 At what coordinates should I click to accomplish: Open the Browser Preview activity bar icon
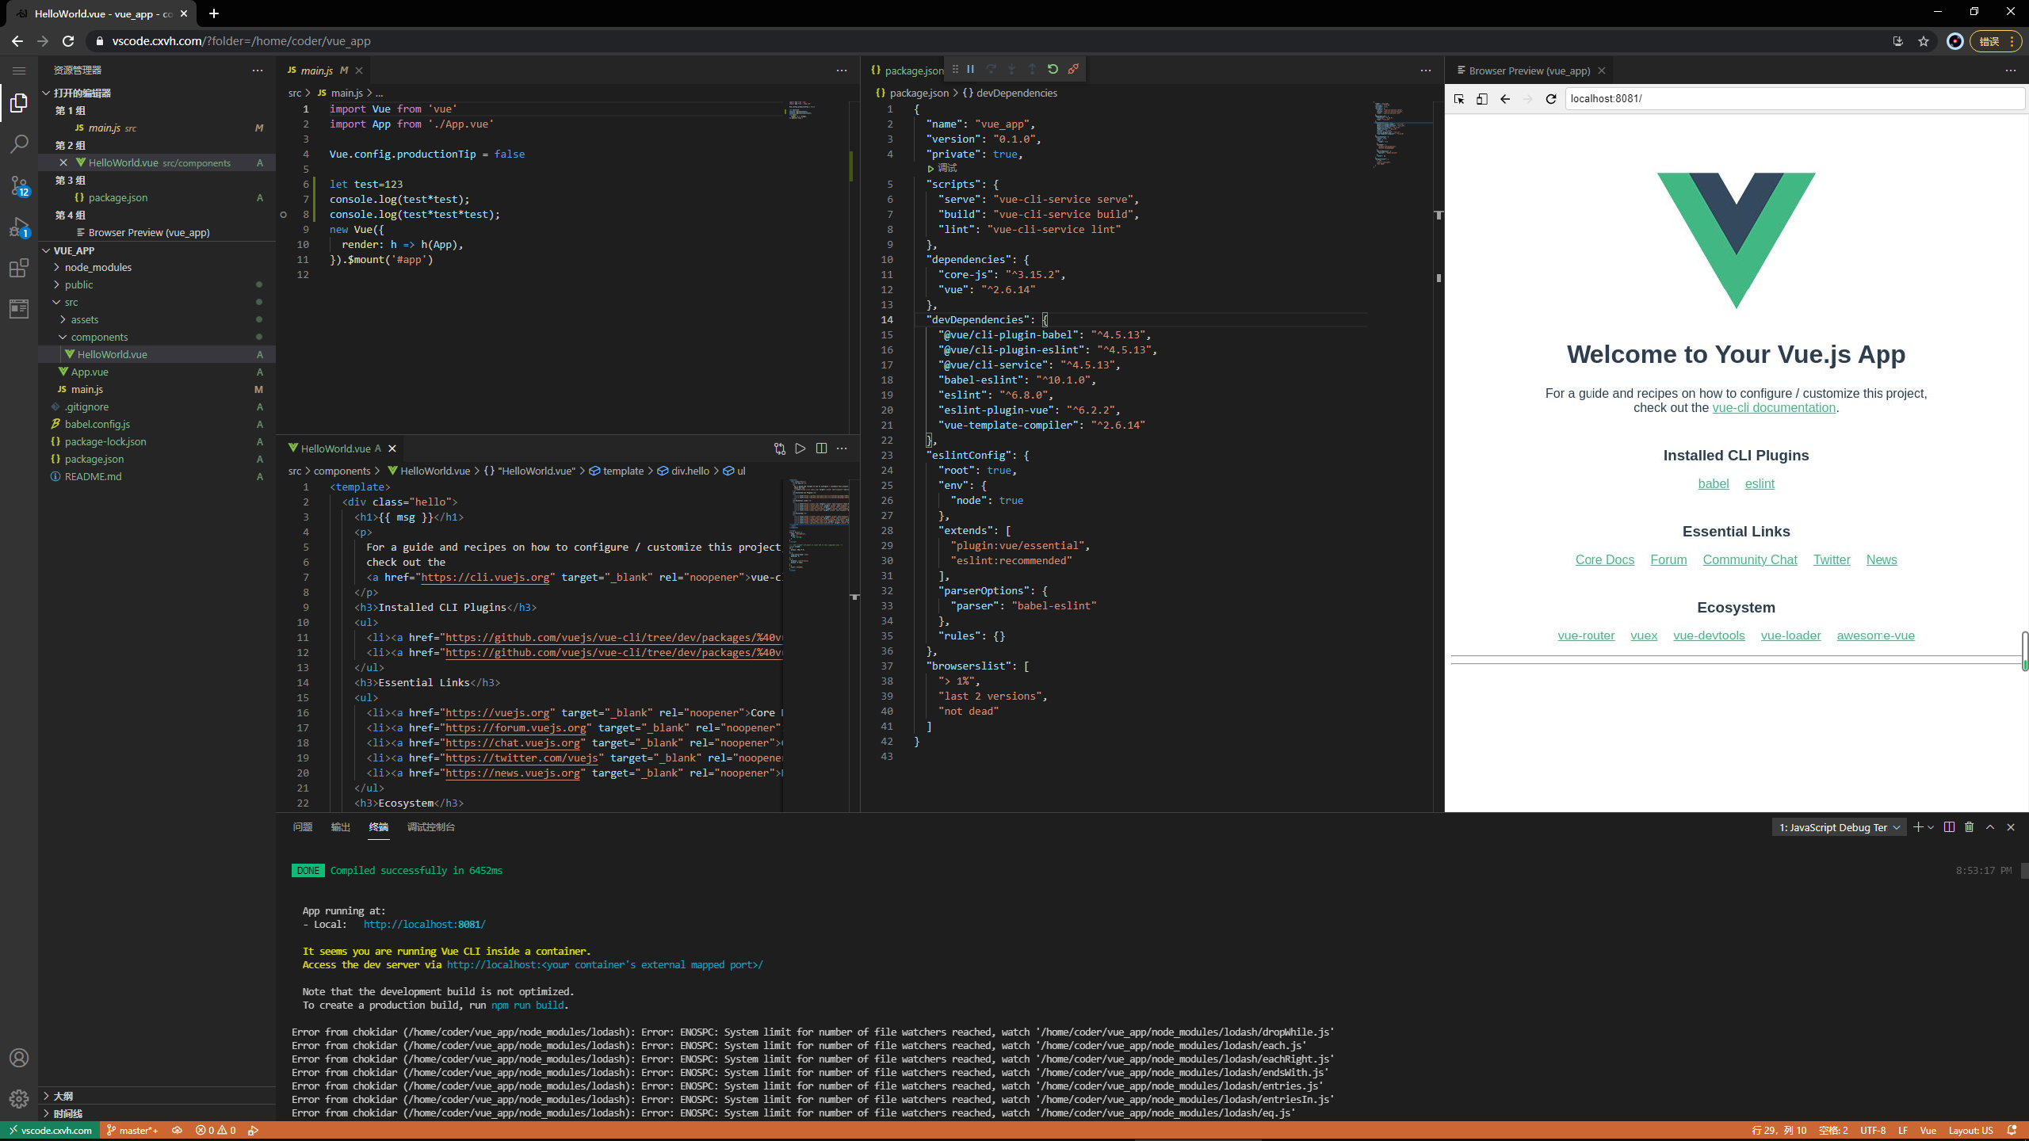[19, 309]
